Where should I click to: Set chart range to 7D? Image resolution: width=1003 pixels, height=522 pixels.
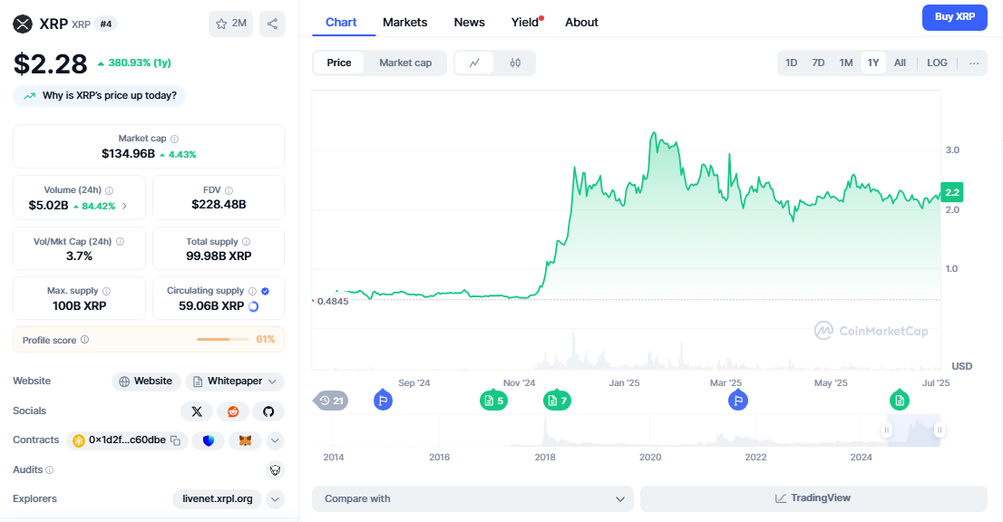pyautogui.click(x=818, y=63)
